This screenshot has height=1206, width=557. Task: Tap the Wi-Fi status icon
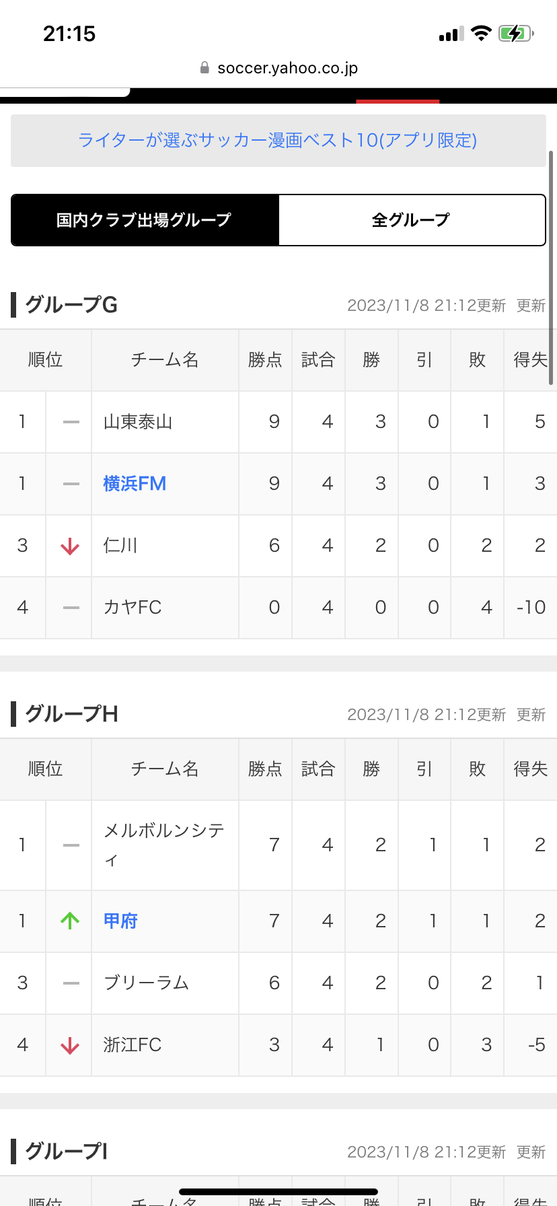tap(481, 34)
